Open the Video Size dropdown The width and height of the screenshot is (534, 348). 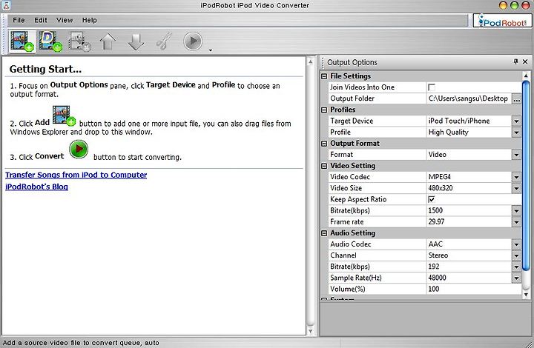pyautogui.click(x=517, y=188)
